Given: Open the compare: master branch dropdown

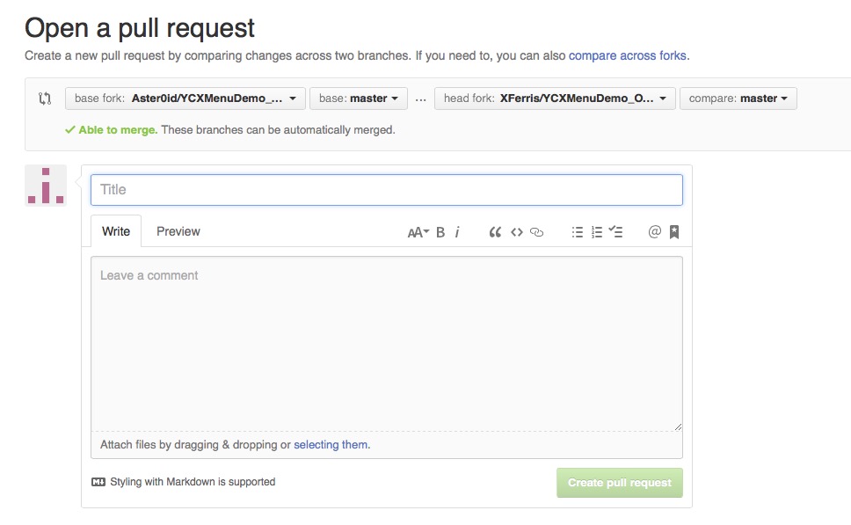Looking at the screenshot, I should point(738,98).
